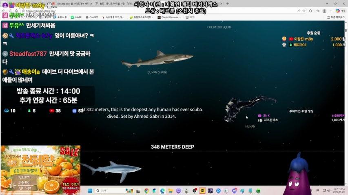The image size is (348, 195).
Task: Open Microsoft Edge from the taskbar
Action: [162, 191]
